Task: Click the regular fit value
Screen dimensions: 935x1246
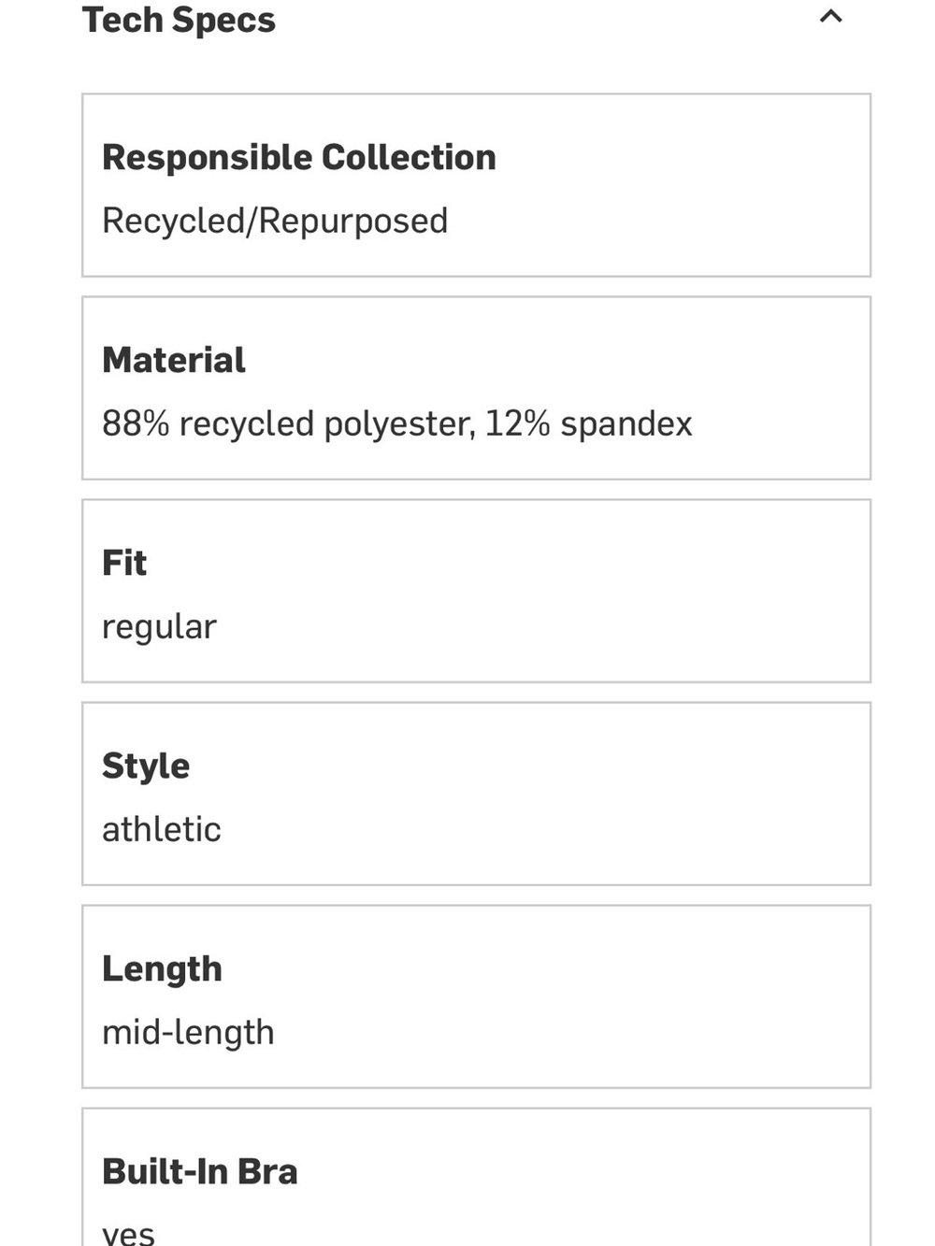Action: click(x=159, y=627)
